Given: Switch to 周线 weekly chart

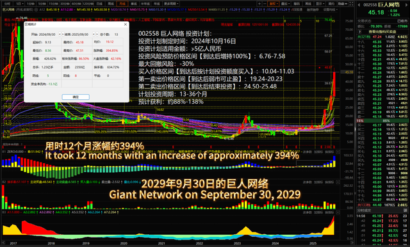Looking at the screenshot, I should (111, 4).
